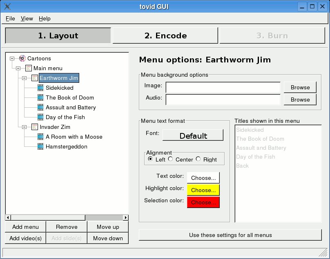Select A Room with a Moose tree row
This screenshot has width=330, height=259.
pyautogui.click(x=74, y=137)
